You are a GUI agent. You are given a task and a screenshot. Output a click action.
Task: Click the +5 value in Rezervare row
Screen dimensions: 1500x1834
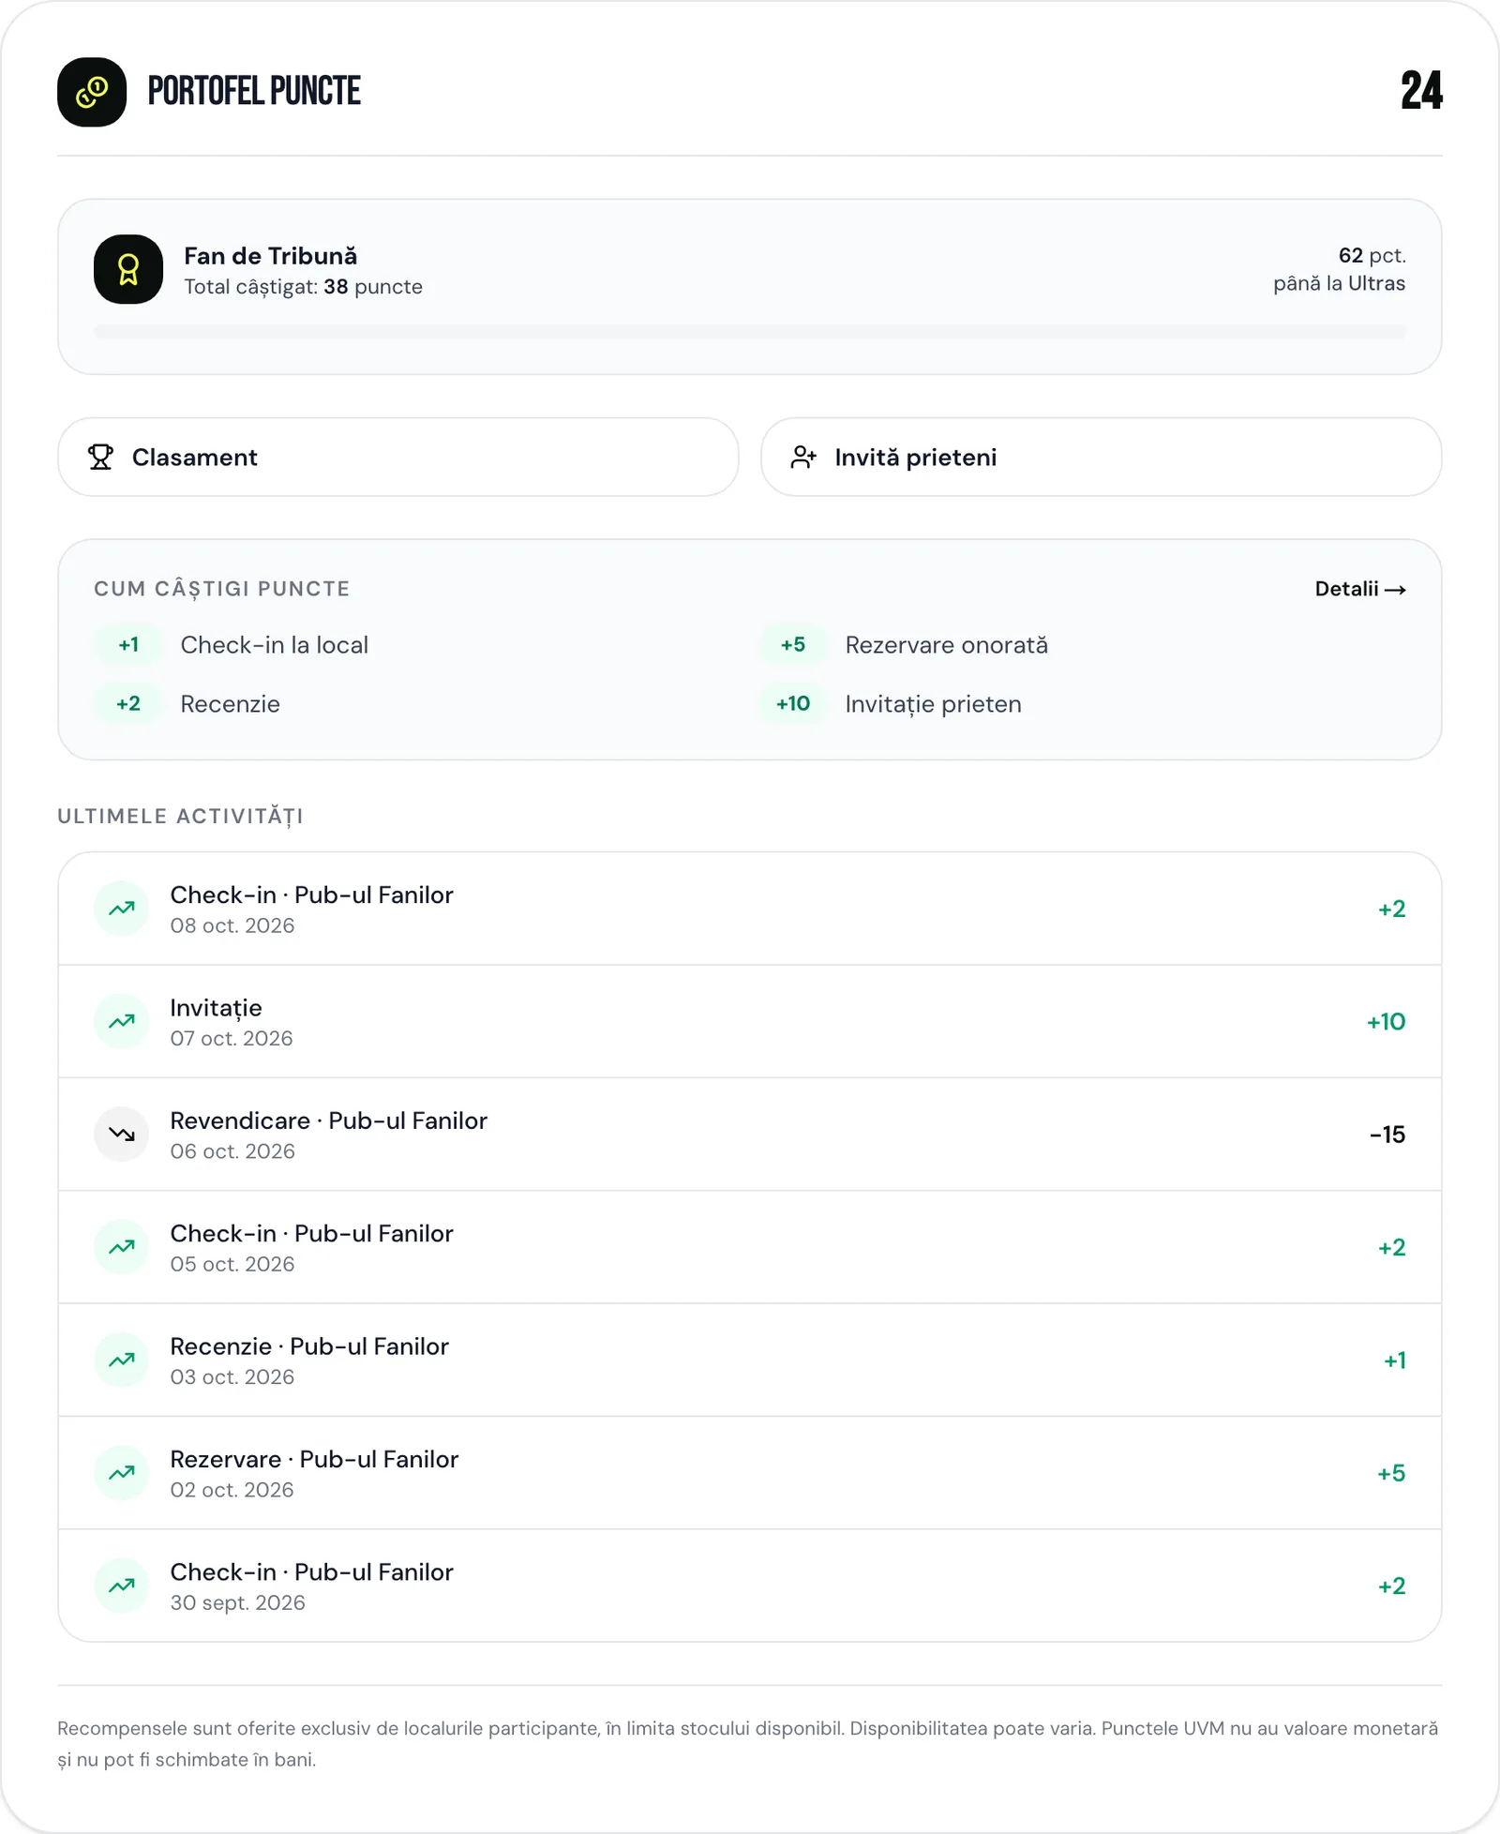(x=1391, y=1473)
